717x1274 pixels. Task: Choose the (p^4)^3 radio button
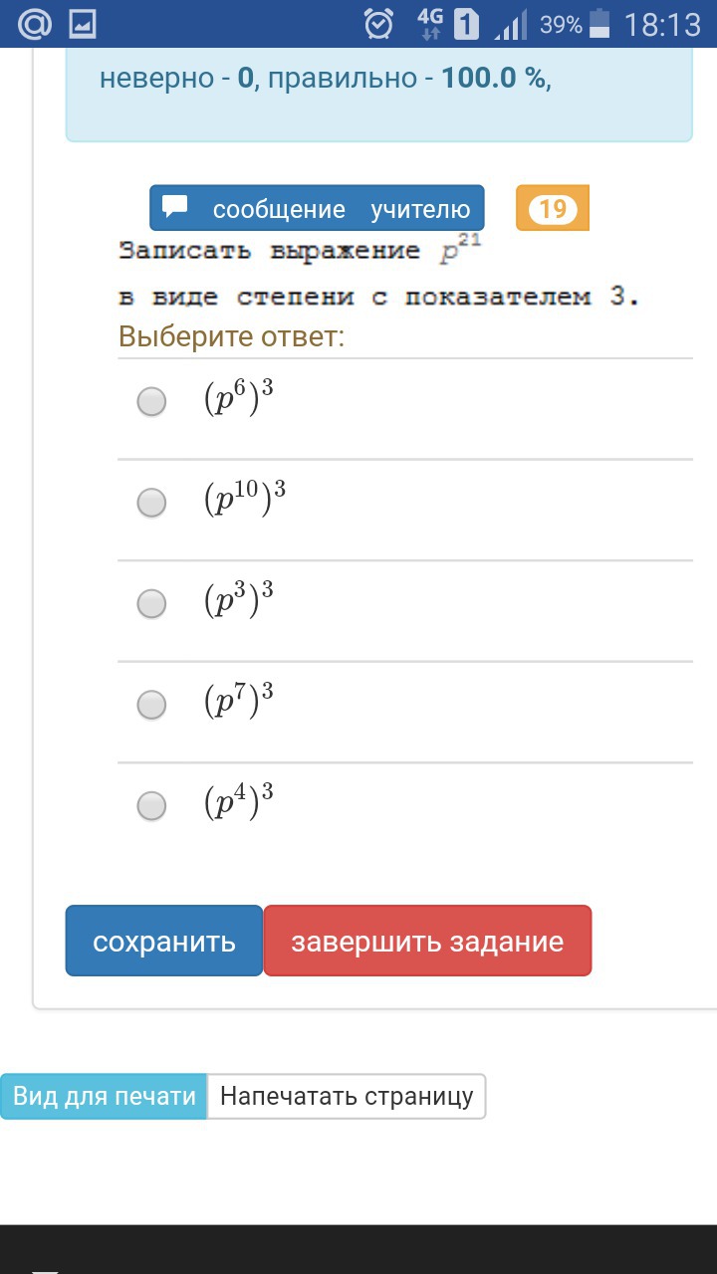[151, 805]
